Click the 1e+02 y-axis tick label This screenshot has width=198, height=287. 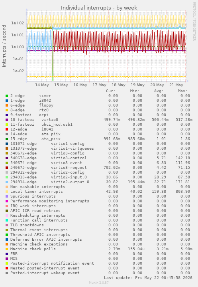pyautogui.click(x=18, y=23)
